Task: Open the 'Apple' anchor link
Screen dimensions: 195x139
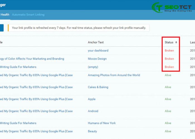Action: [92, 99]
